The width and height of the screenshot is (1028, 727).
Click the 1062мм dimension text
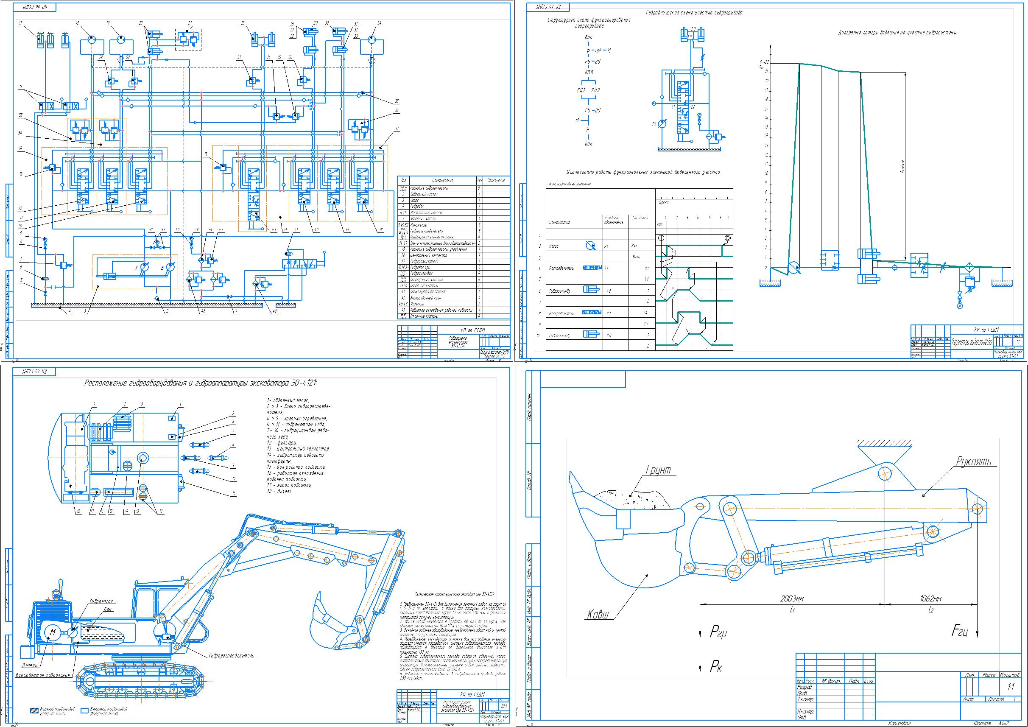(931, 598)
